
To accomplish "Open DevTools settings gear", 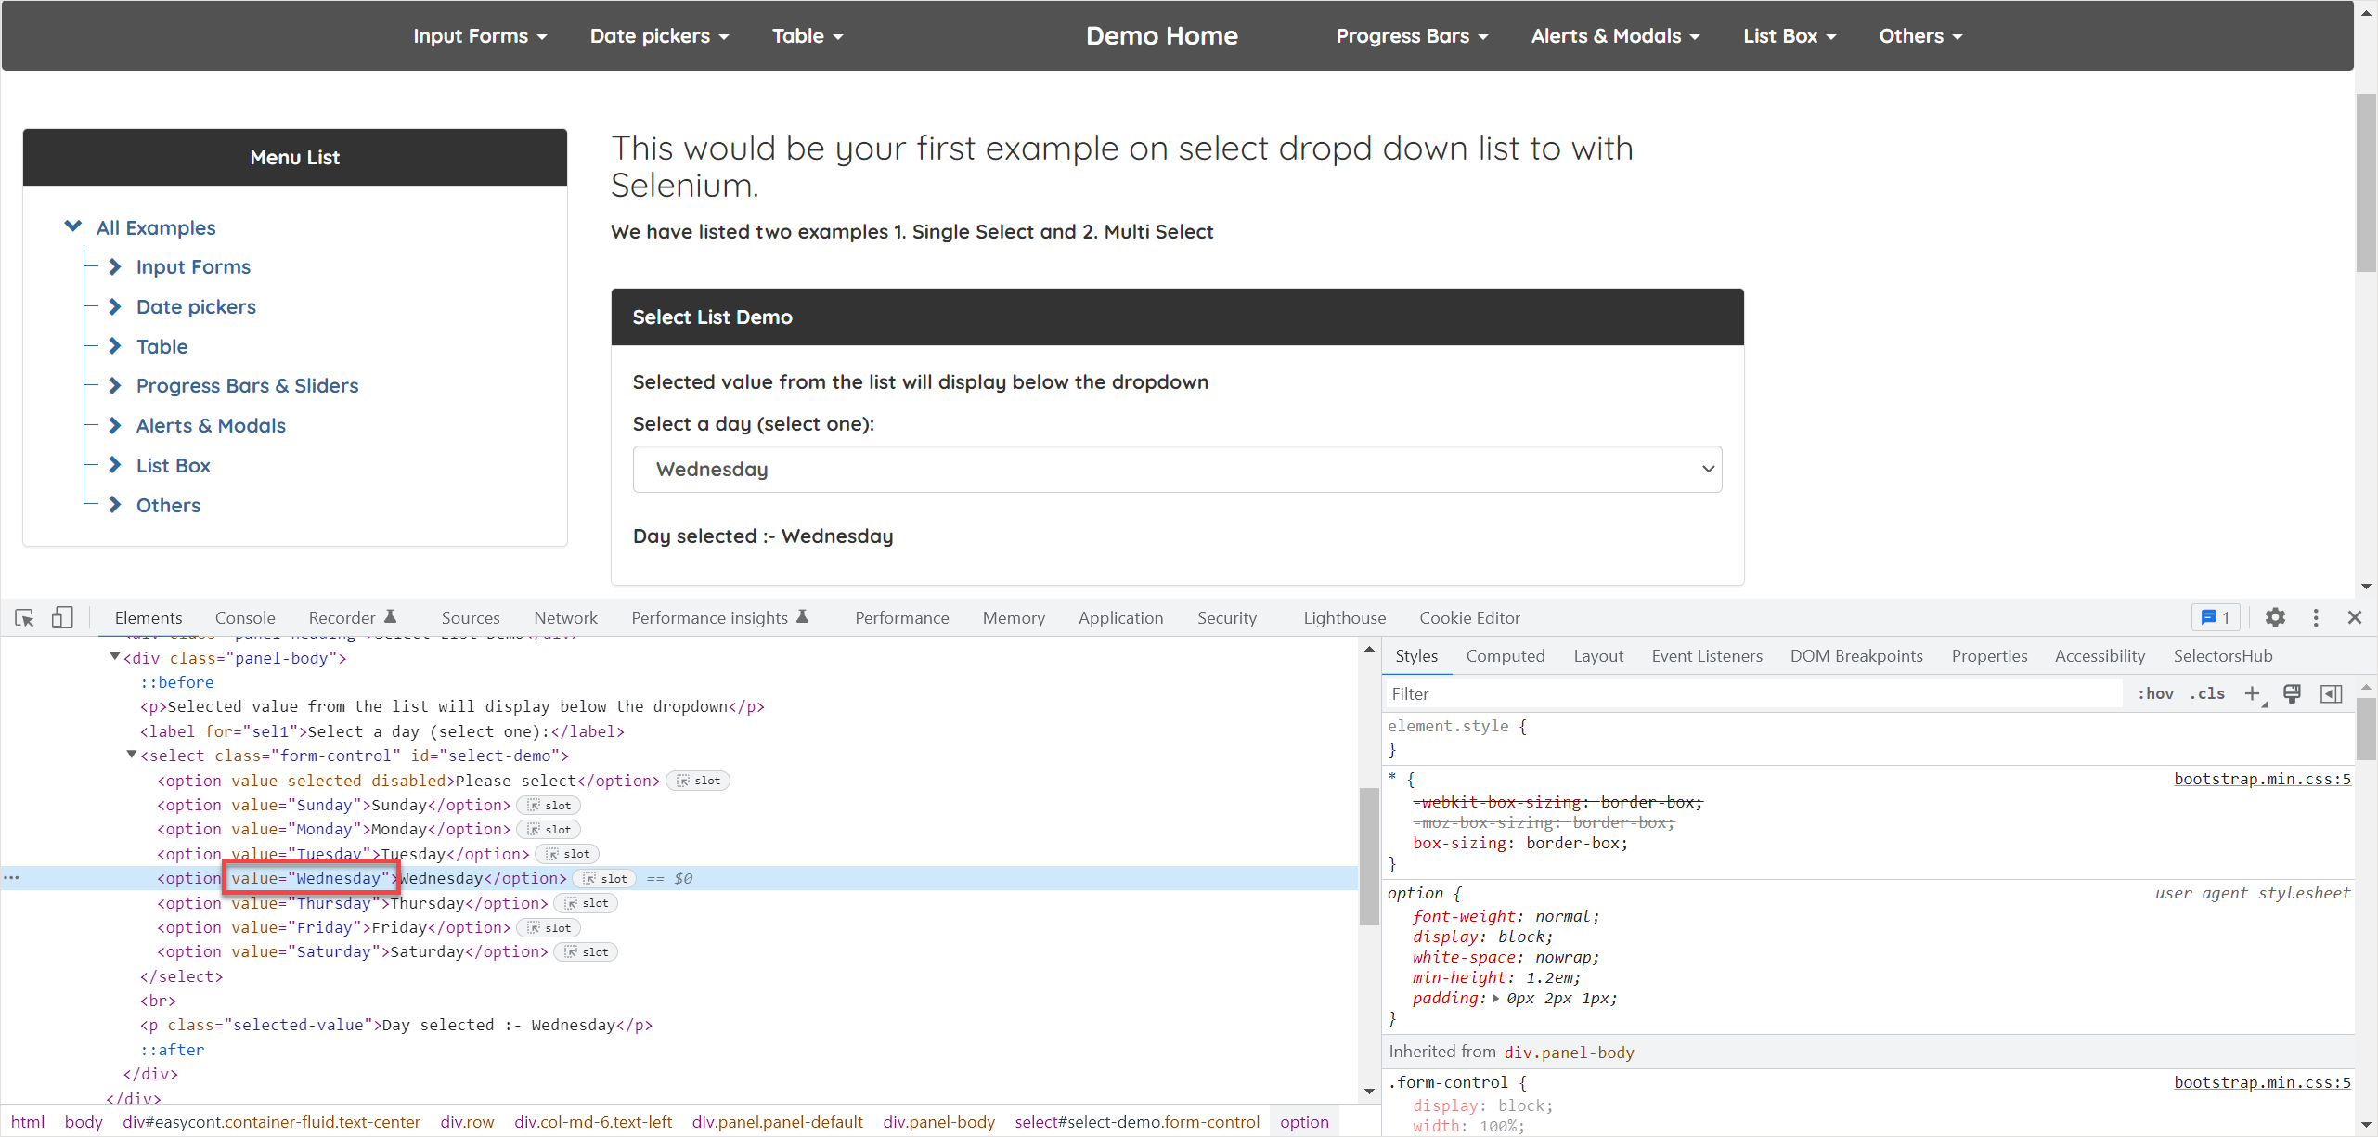I will point(2275,617).
